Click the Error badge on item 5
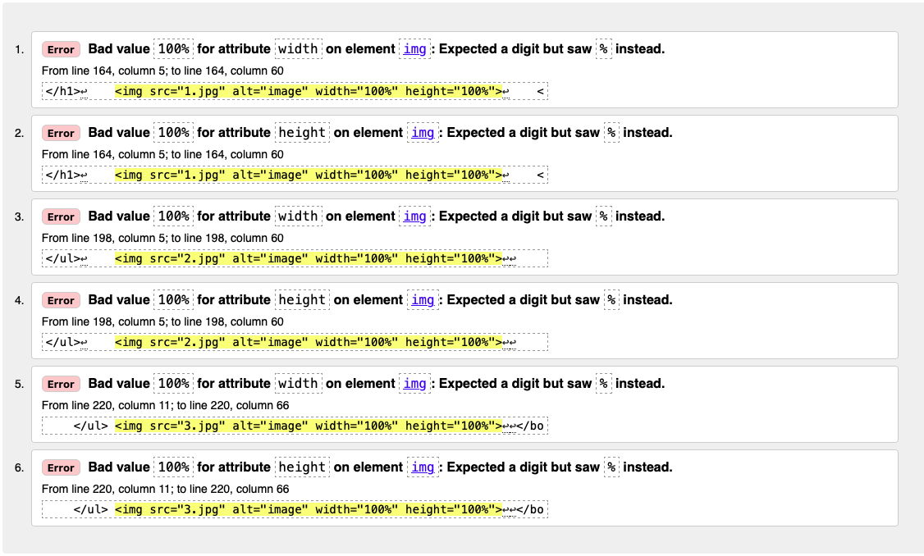Screen dimensions: 924x556 point(61,384)
